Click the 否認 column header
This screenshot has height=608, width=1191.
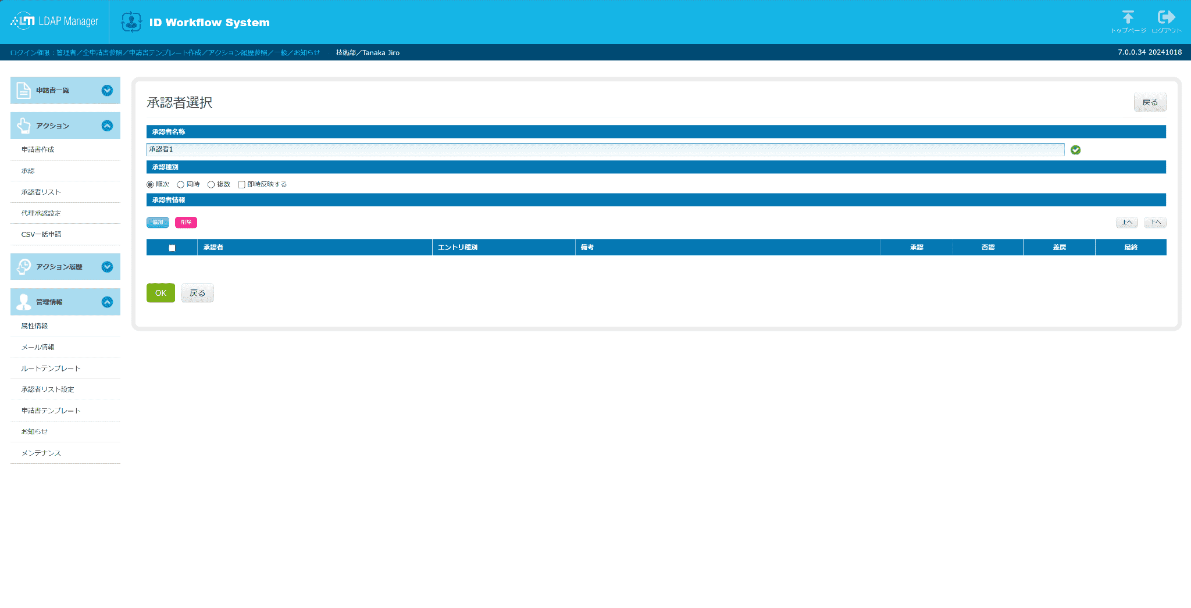pos(988,247)
